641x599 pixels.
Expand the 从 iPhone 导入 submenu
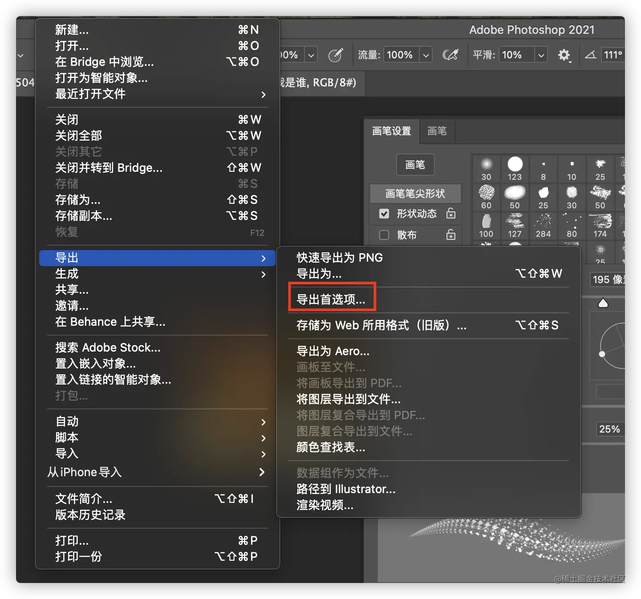click(x=157, y=472)
